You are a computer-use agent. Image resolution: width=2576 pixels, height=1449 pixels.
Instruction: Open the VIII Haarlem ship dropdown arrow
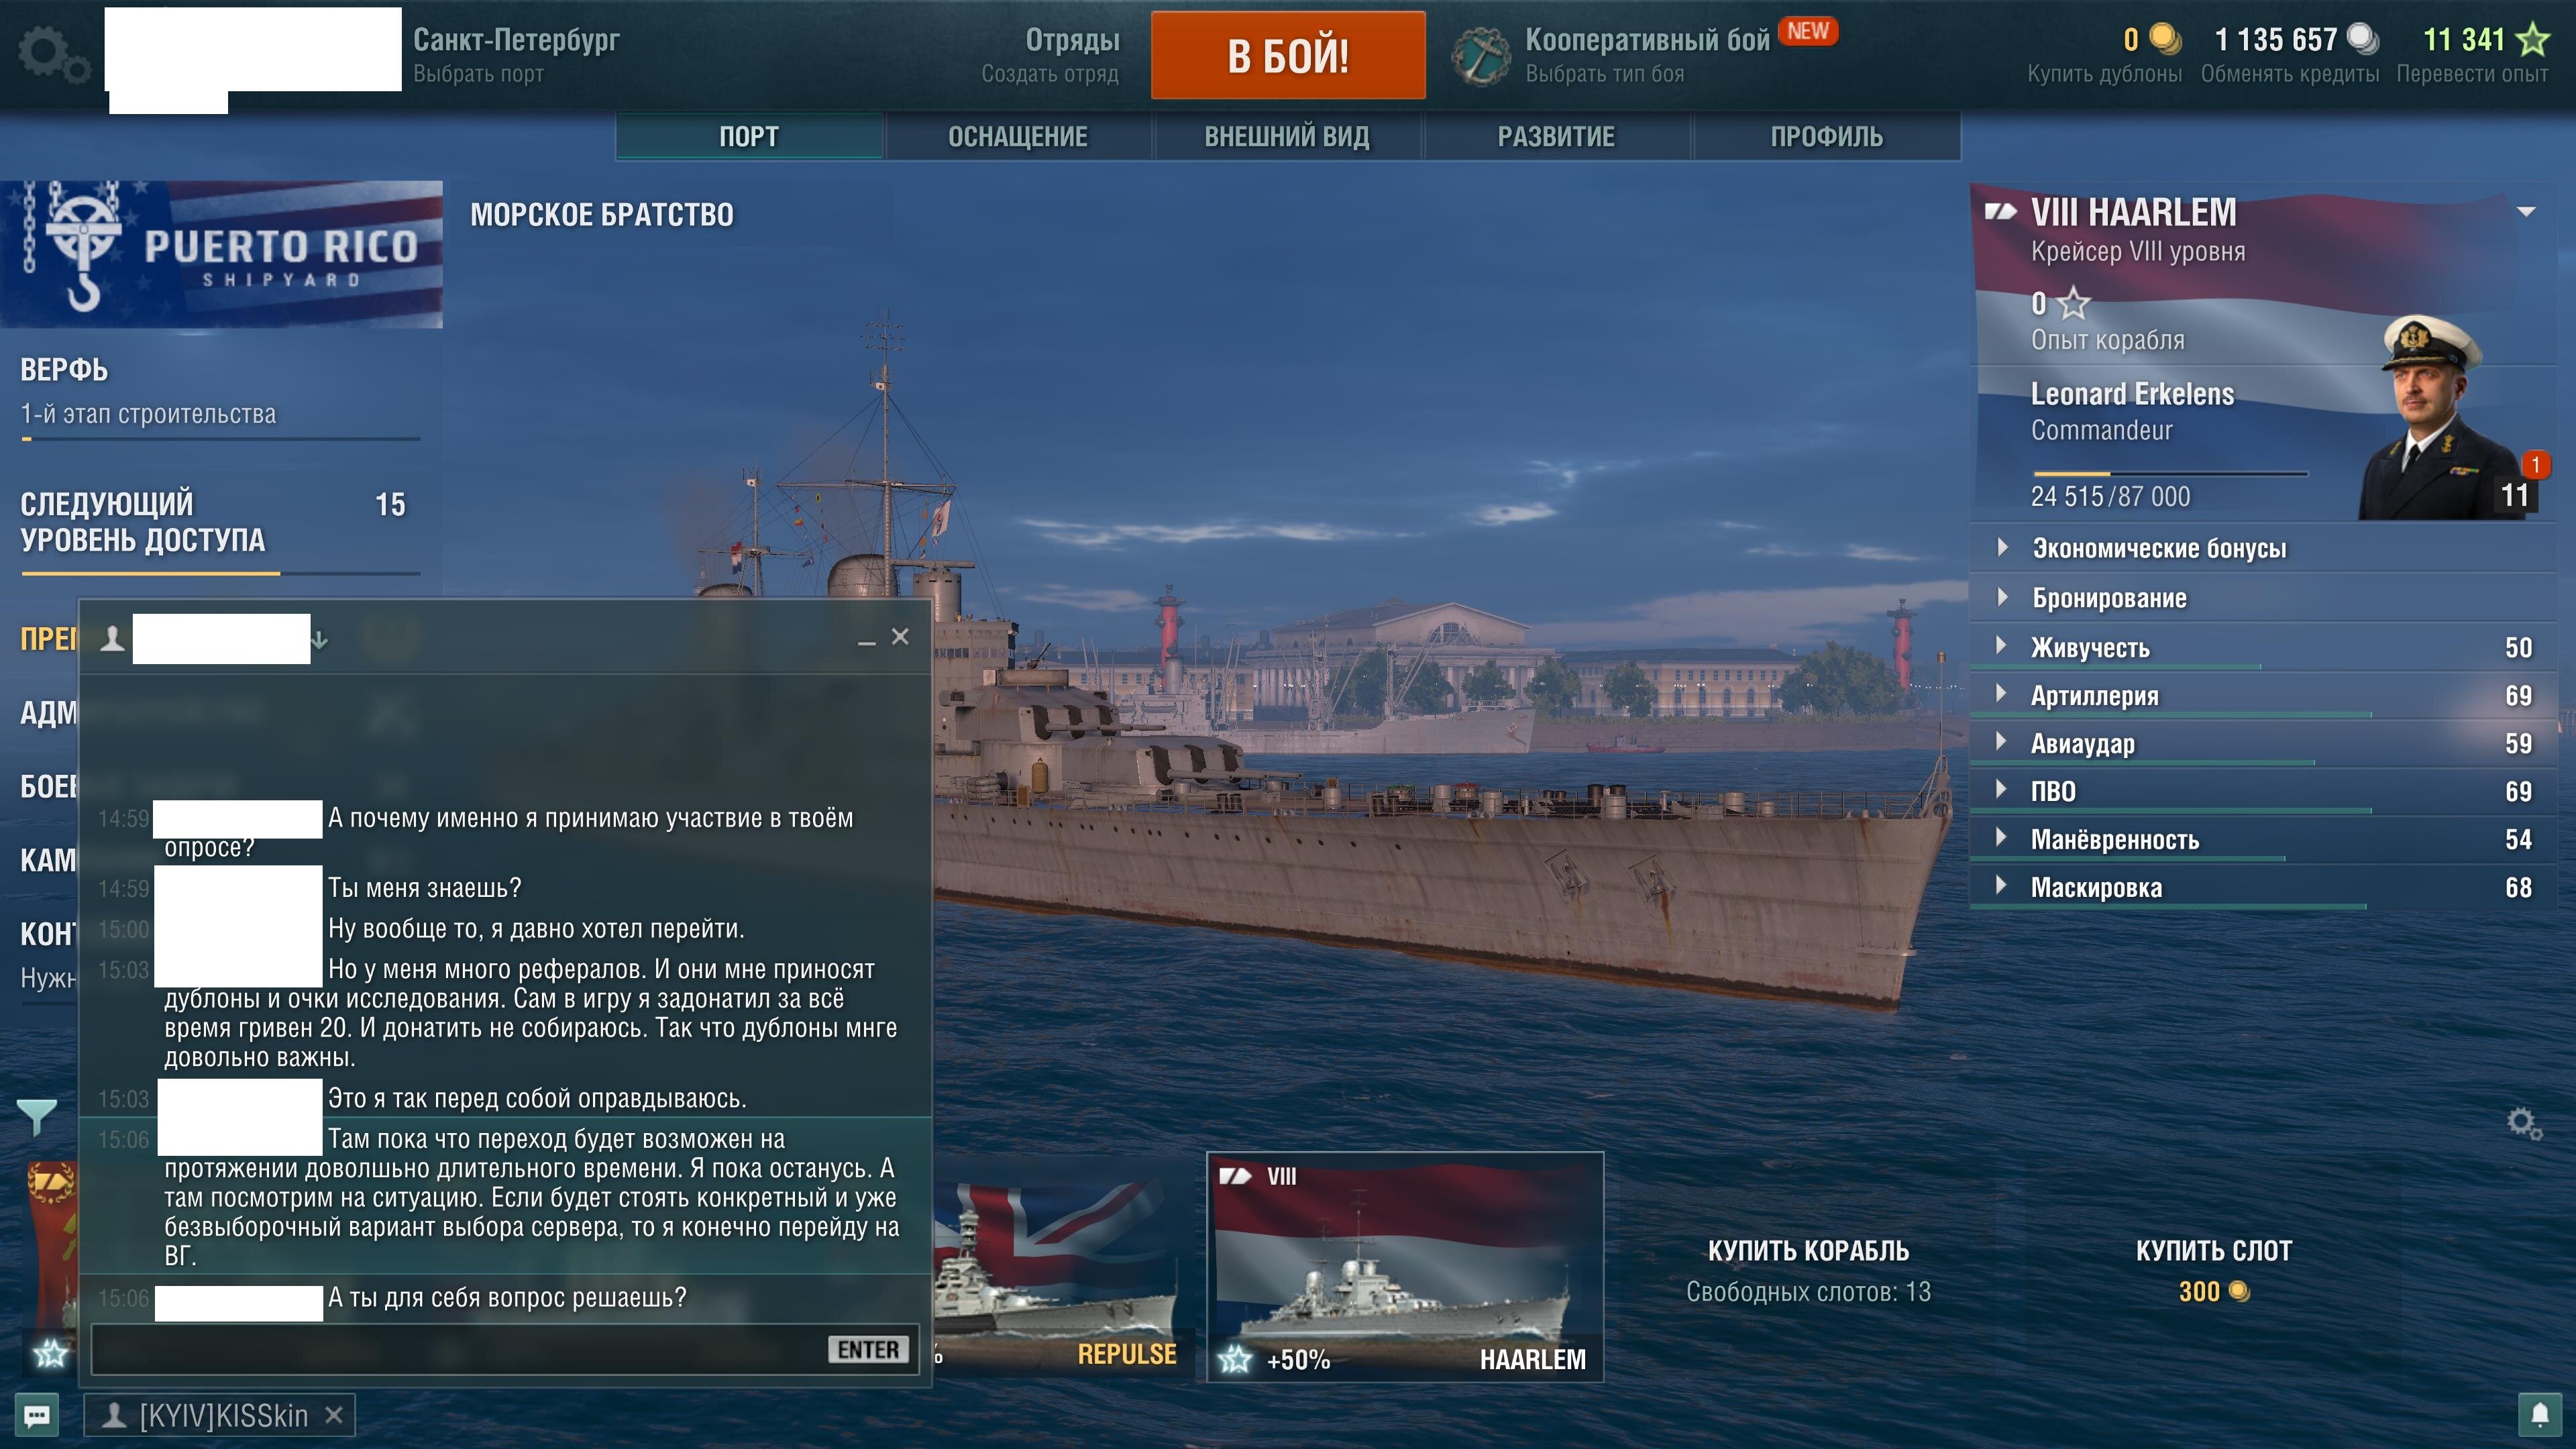(2526, 212)
